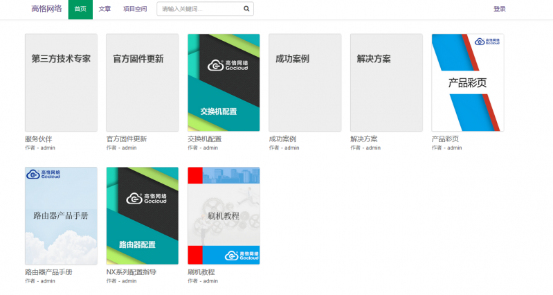
Task: Open the 交换机配置 cover image
Action: pyautogui.click(x=224, y=82)
